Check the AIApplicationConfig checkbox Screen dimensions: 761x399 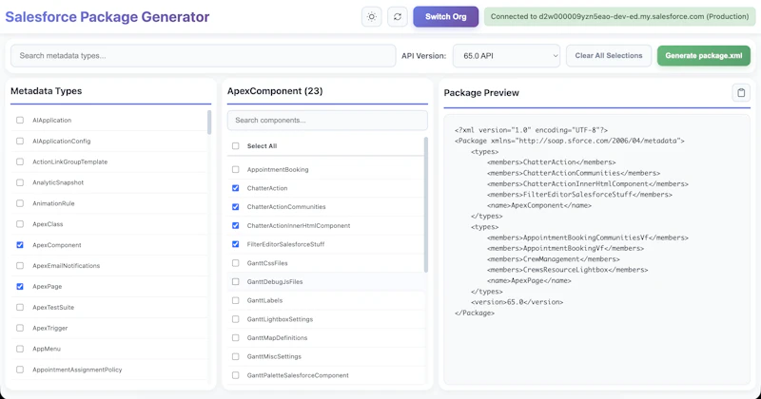click(x=20, y=142)
